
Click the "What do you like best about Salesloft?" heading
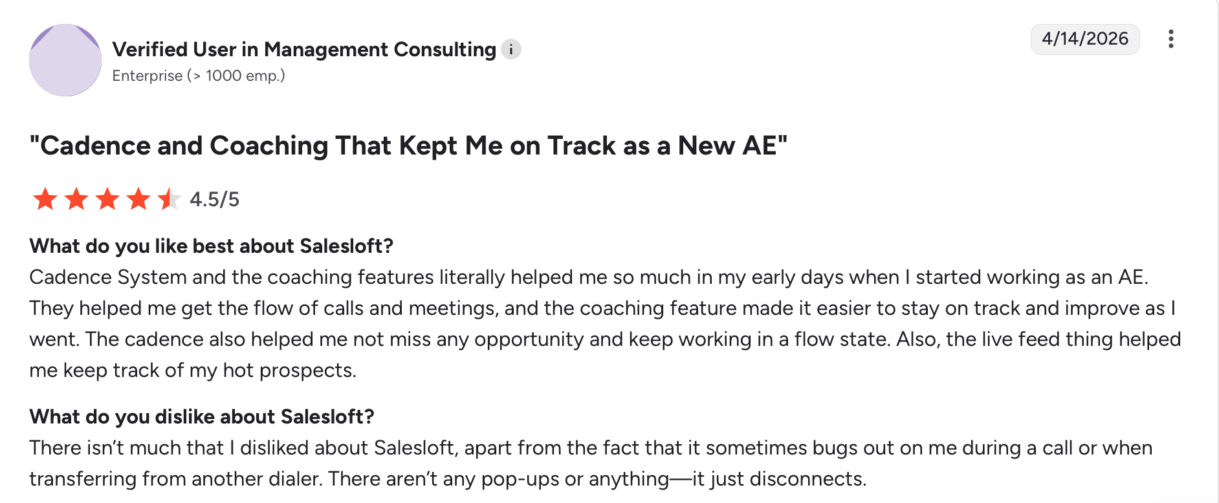(212, 246)
